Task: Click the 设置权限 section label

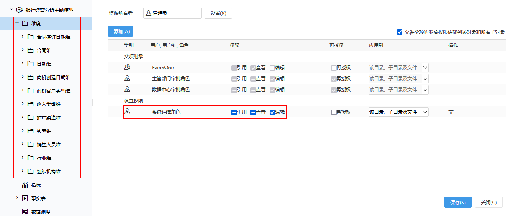Action: pos(134,101)
